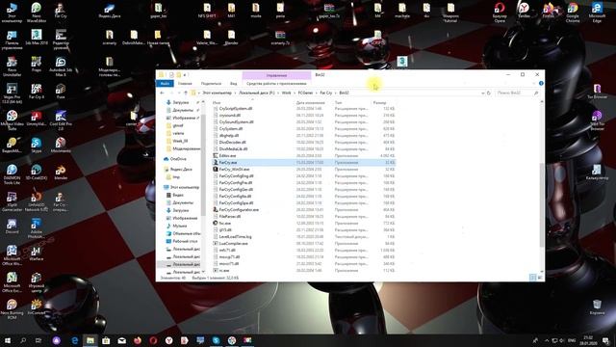Open Корзина recycle bin on desktop
The width and height of the screenshot is (616, 347).
tap(597, 307)
